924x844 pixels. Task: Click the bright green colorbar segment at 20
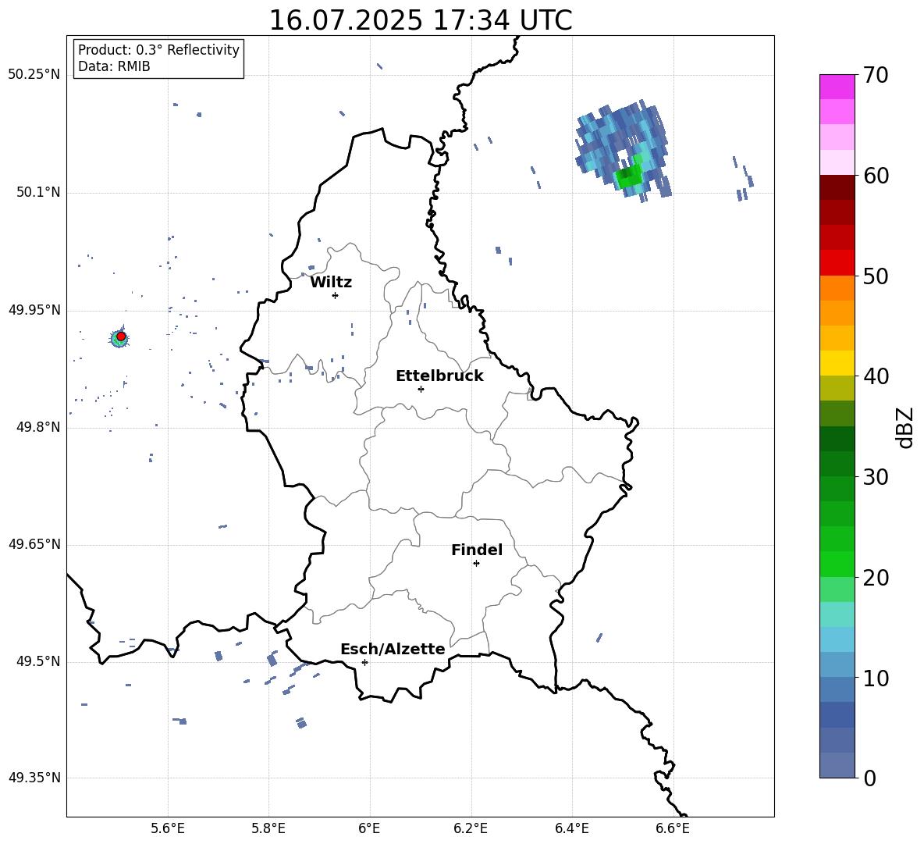[x=837, y=564]
